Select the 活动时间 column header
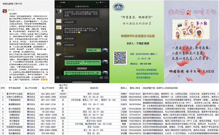219x135 pixels. 94,88
